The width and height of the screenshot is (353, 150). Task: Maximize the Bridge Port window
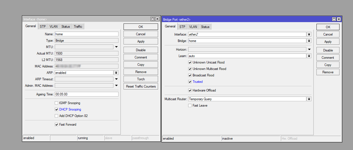pos(334,19)
